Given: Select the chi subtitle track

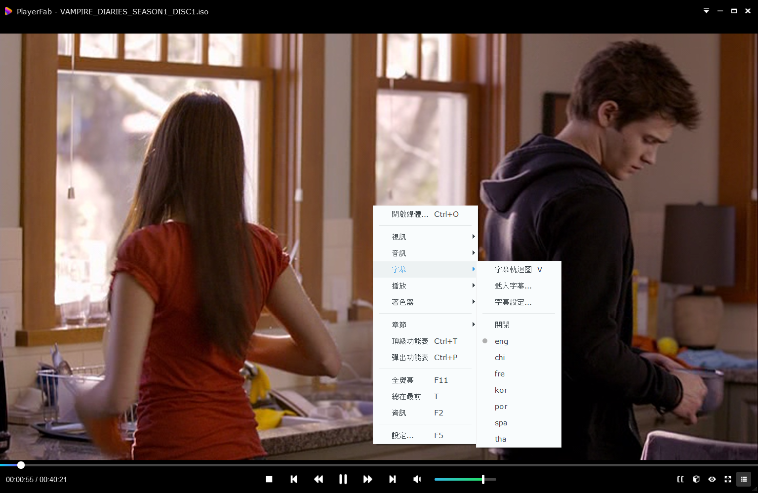Looking at the screenshot, I should point(519,358).
